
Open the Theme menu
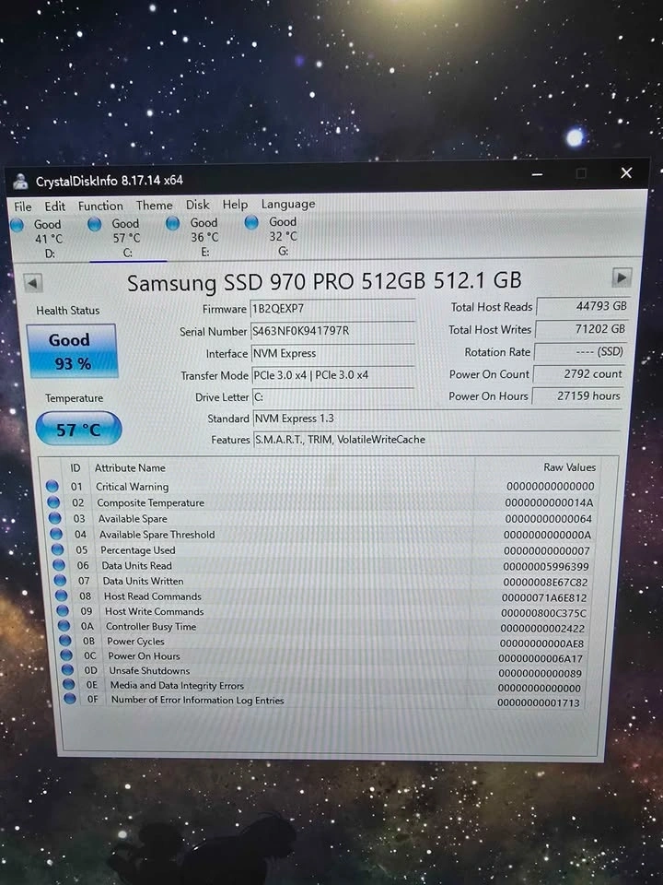click(x=155, y=206)
